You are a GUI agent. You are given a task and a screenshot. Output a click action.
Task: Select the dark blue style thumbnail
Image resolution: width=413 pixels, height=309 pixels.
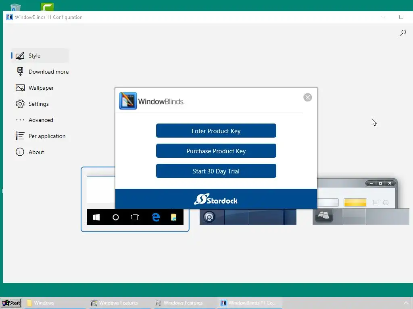(248, 217)
